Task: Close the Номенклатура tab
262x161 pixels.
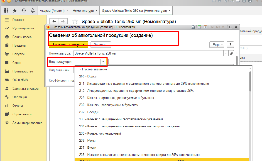Action: [x=96, y=11]
